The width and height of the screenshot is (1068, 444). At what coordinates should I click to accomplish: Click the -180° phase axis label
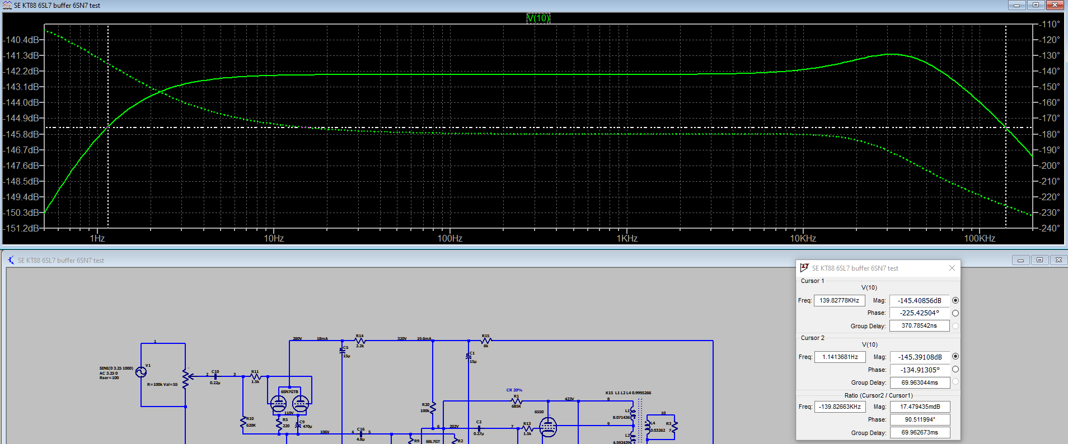click(1050, 134)
